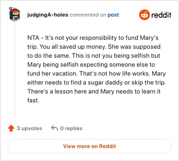Select the "3 upvotes" count label

[29, 128]
